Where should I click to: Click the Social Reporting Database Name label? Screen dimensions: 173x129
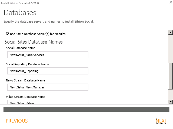pyautogui.click(x=27, y=64)
